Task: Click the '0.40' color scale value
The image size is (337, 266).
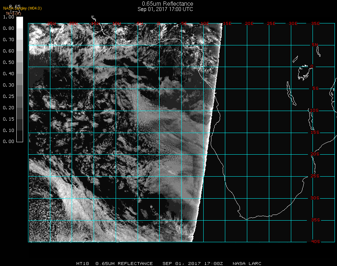Action: pos(9,74)
